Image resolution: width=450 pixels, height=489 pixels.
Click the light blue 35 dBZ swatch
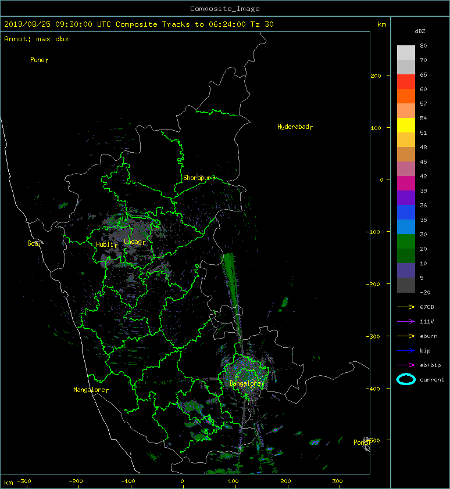[x=406, y=226]
